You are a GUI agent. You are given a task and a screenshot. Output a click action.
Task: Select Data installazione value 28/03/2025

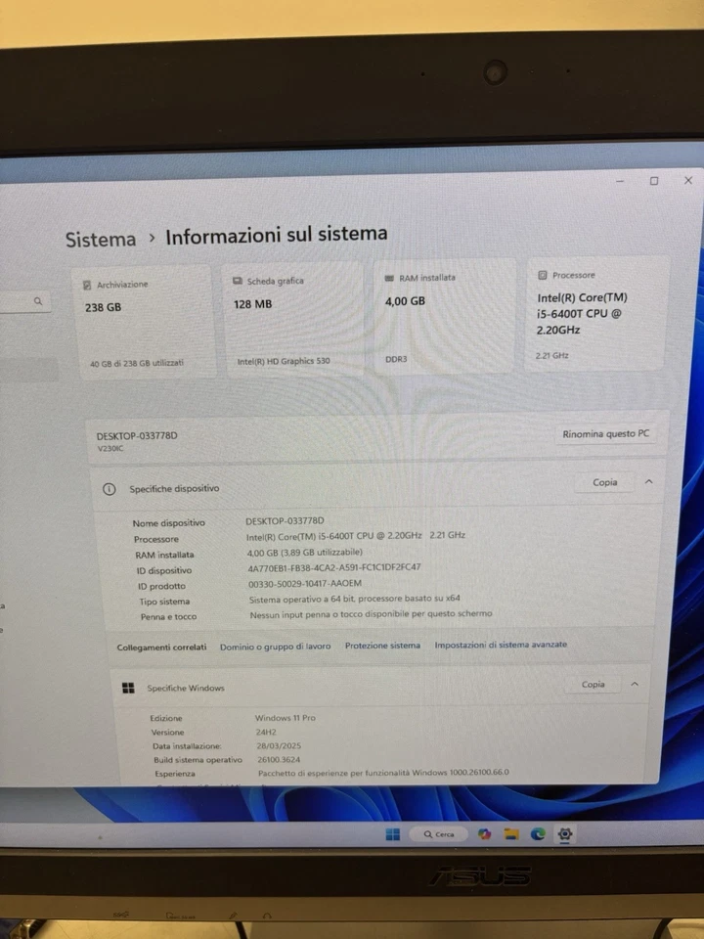pos(279,745)
